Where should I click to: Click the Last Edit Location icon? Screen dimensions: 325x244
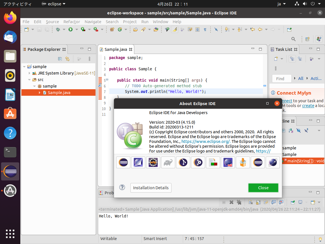tap(252, 29)
